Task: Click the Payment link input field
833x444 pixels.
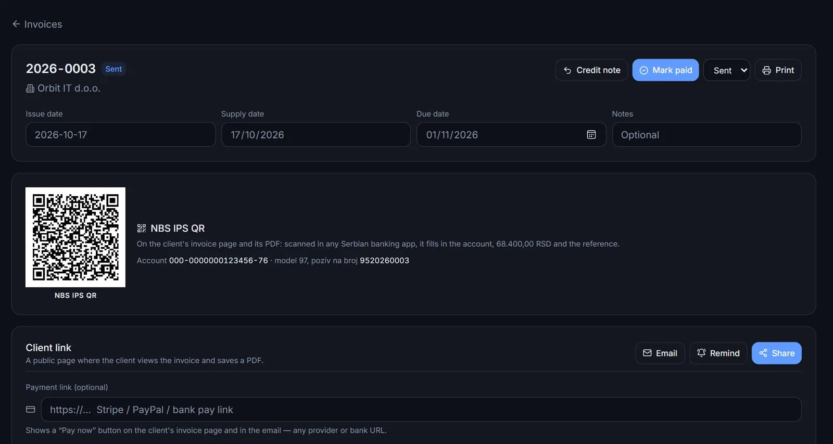Action: coord(421,410)
